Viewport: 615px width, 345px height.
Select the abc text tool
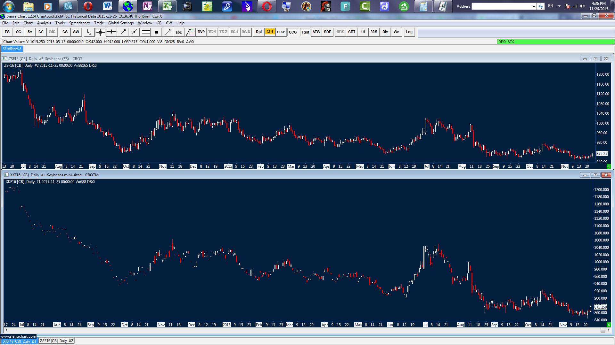tap(179, 32)
